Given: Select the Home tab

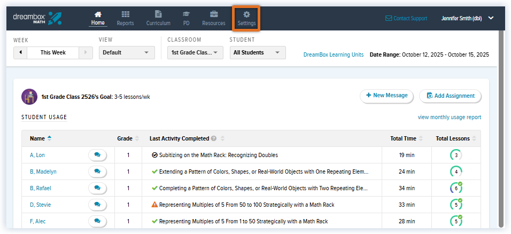Looking at the screenshot, I should (98, 18).
